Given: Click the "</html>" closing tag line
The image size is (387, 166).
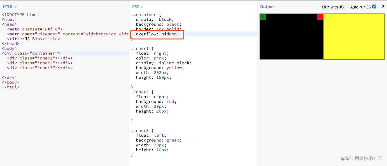Looking at the screenshot, I should point(10,87).
